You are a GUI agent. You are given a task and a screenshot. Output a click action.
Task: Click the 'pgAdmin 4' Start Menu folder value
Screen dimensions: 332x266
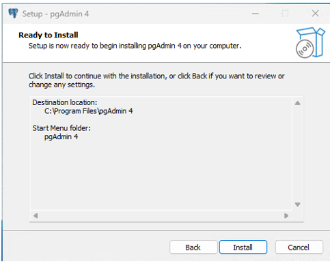(x=61, y=137)
